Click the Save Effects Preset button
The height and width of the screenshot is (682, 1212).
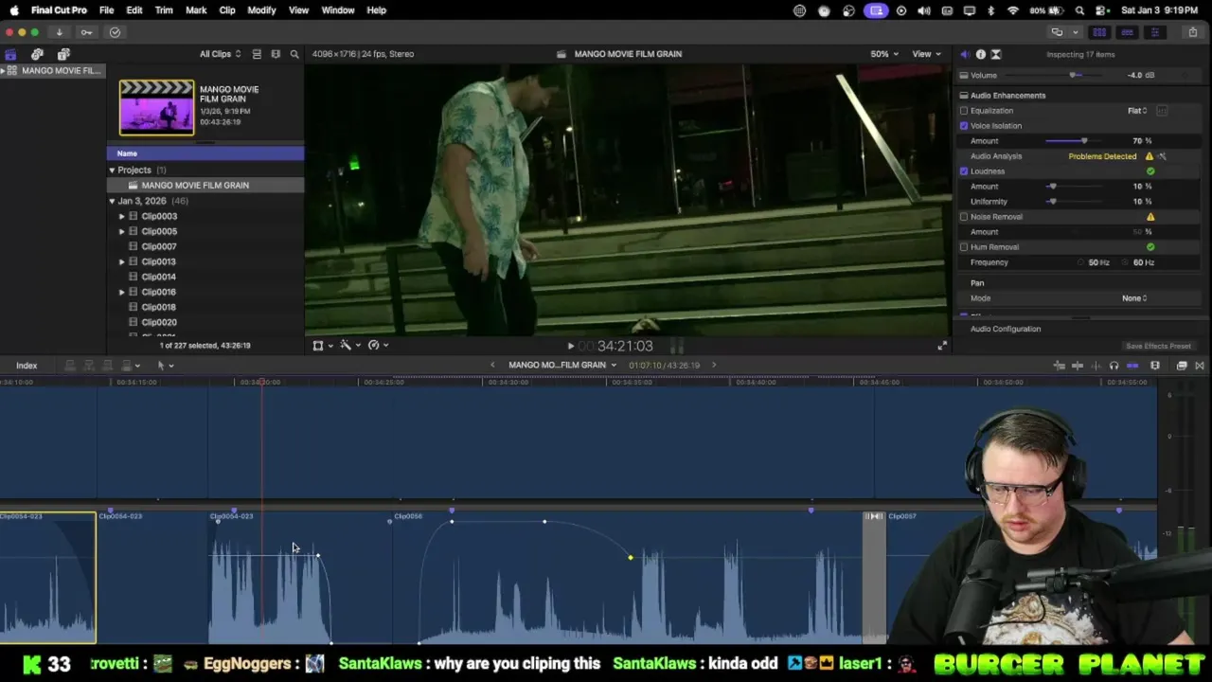(x=1158, y=347)
